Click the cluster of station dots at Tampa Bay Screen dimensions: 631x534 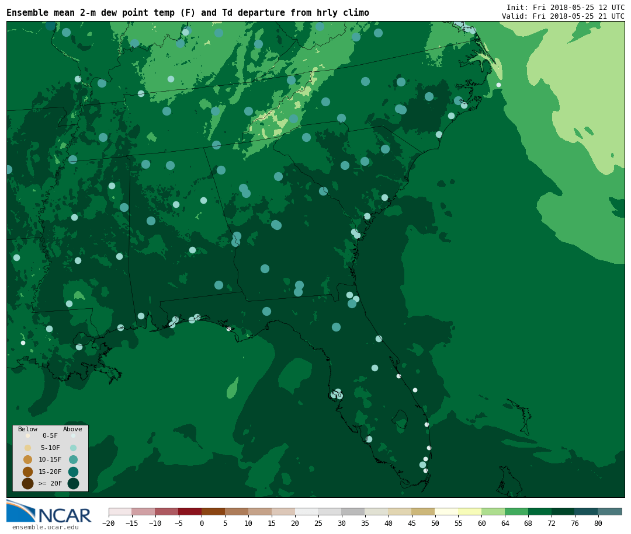337,395
